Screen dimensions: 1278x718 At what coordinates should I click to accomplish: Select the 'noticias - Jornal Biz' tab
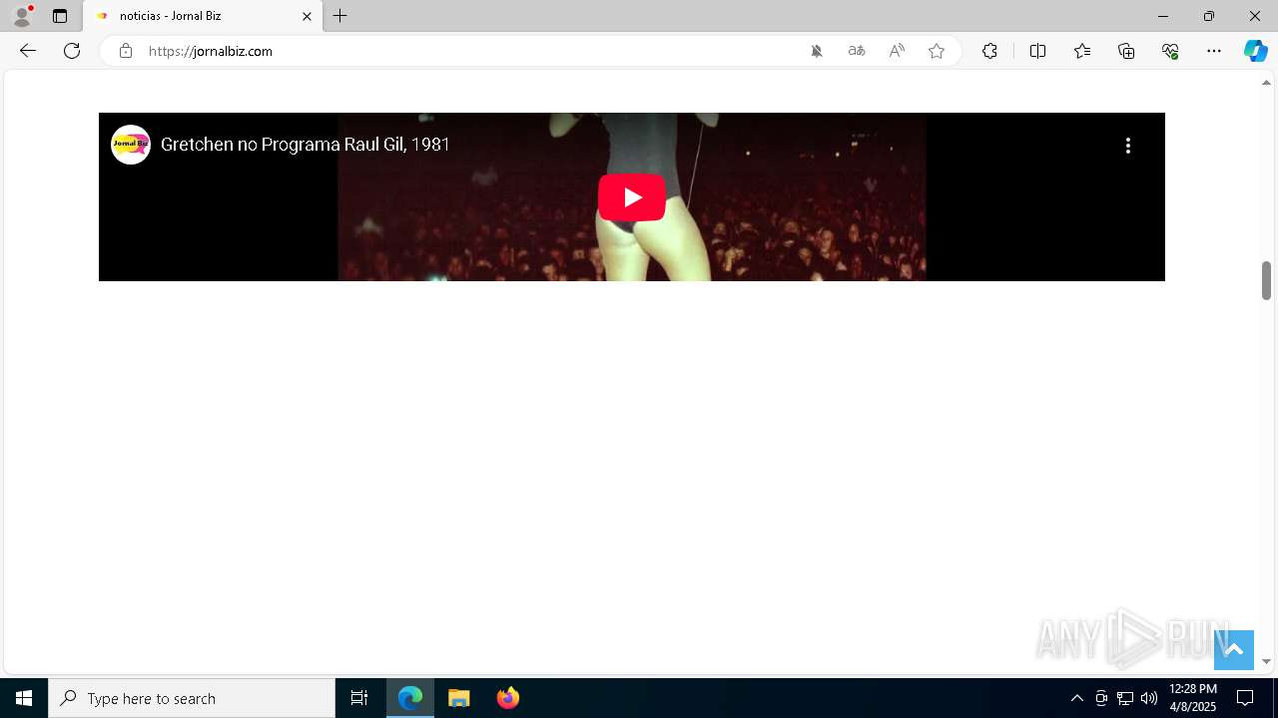point(203,16)
